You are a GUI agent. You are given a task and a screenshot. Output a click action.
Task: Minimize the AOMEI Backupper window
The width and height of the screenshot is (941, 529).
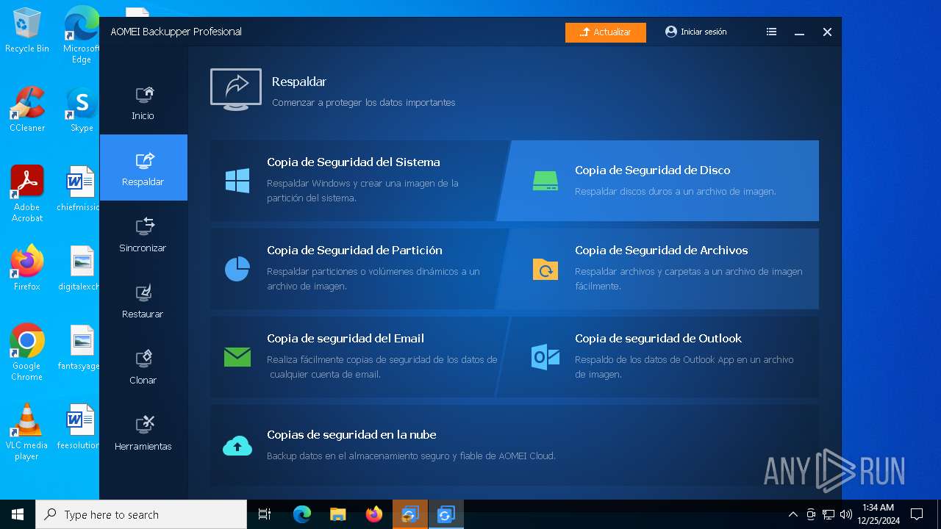click(x=799, y=32)
